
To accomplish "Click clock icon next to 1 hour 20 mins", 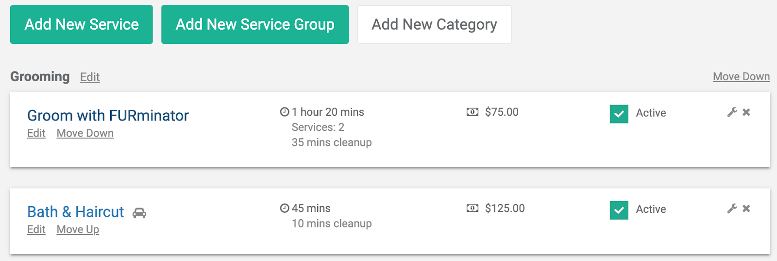I will [285, 112].
